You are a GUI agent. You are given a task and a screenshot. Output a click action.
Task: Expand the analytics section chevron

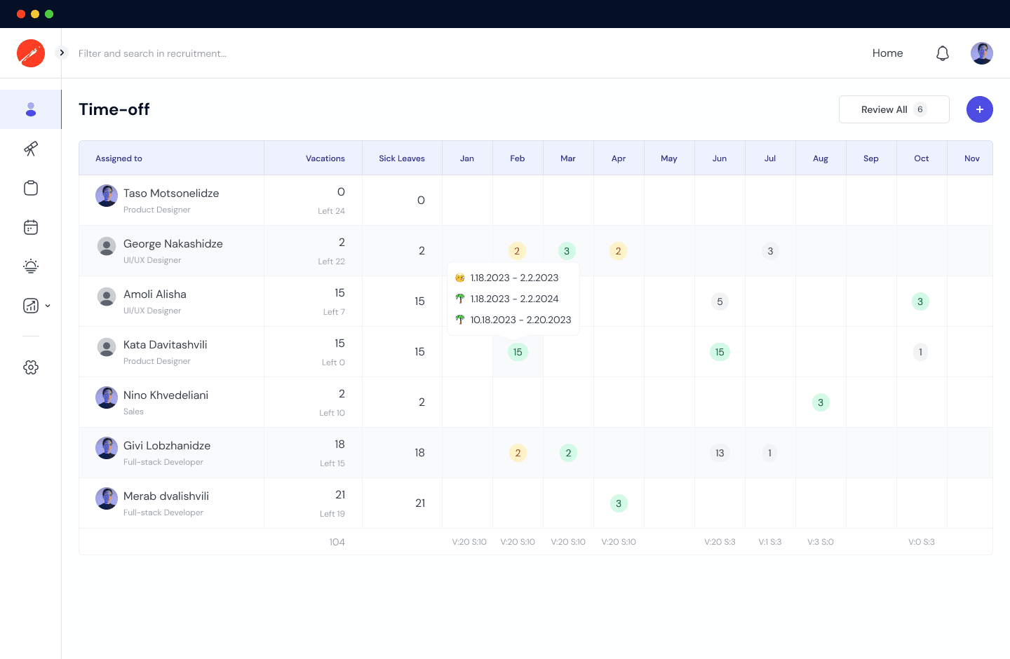tap(47, 306)
